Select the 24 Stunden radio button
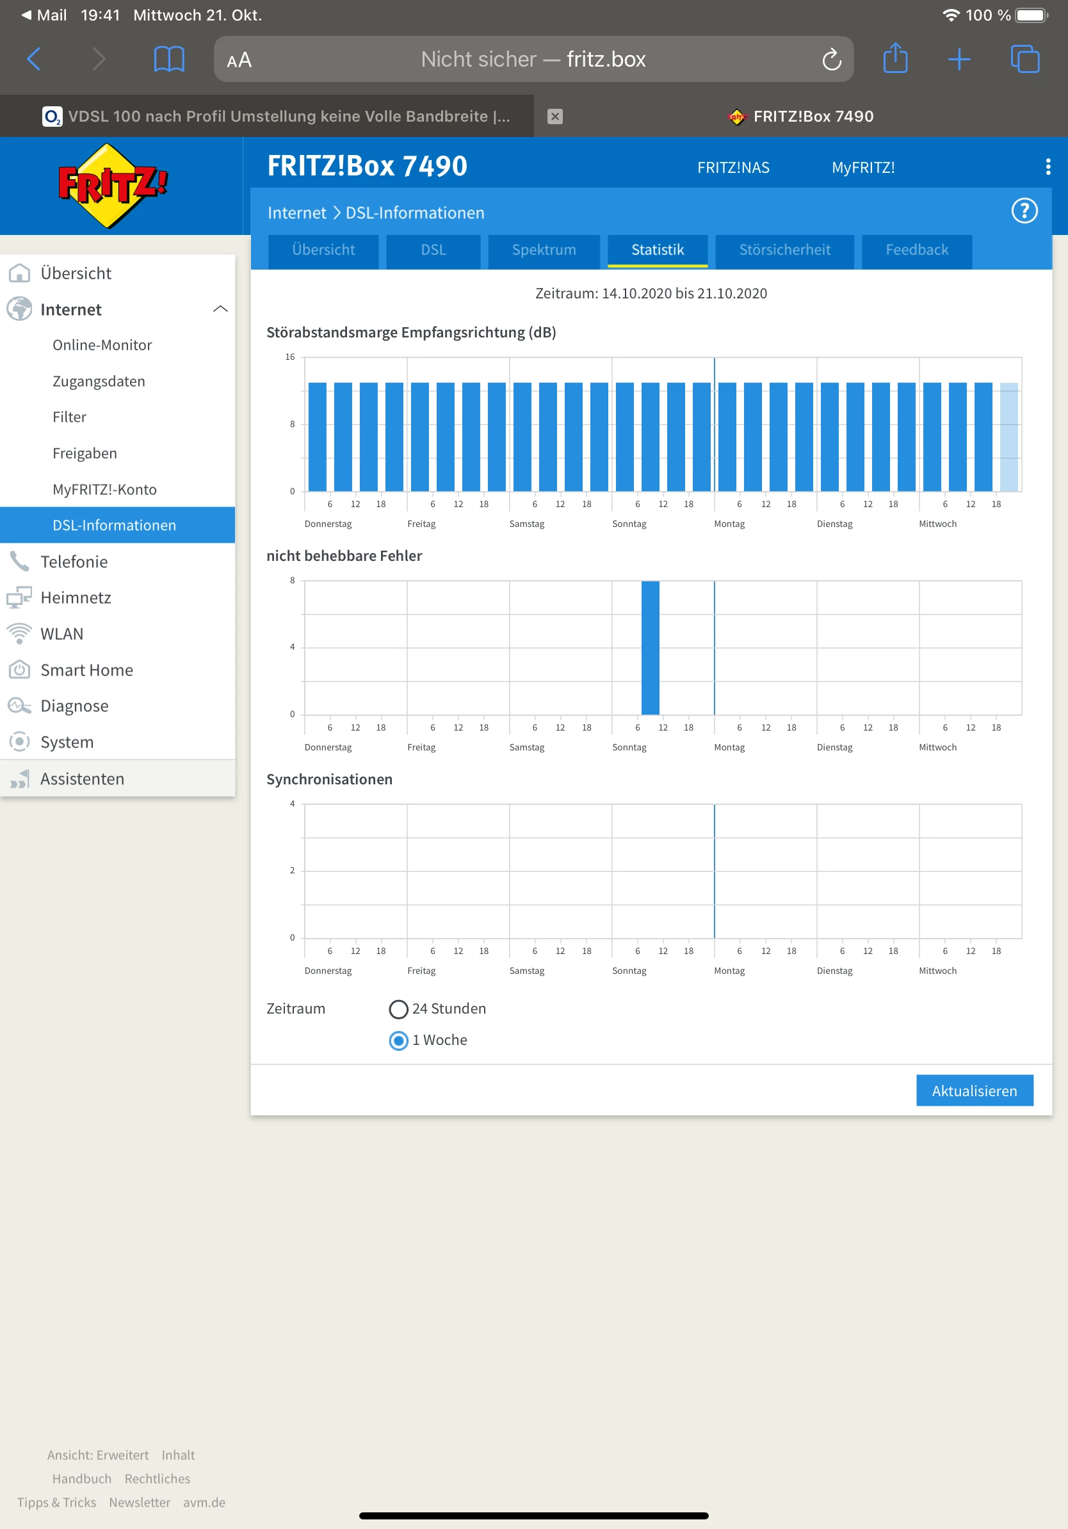 coord(398,1009)
